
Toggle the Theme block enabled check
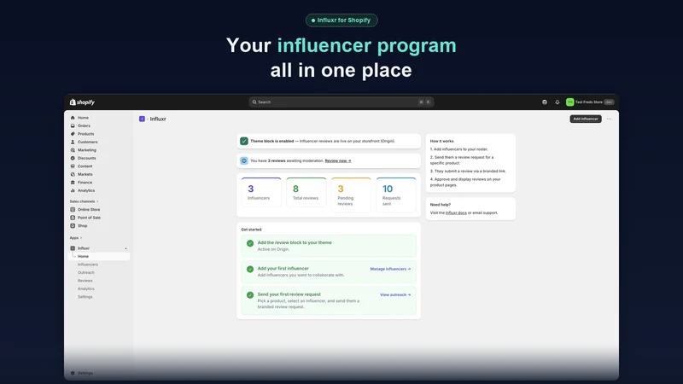(244, 141)
